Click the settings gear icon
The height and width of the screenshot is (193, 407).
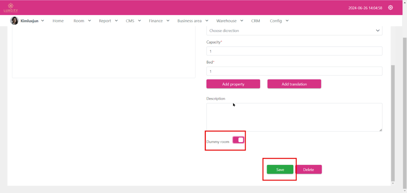click(x=390, y=8)
